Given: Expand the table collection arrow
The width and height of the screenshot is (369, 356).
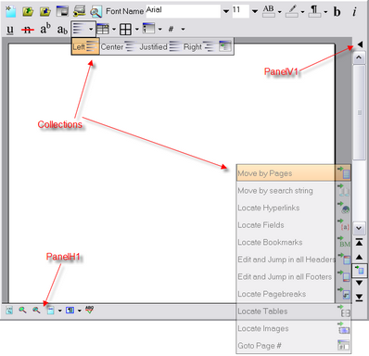Looking at the screenshot, I should click(x=114, y=30).
